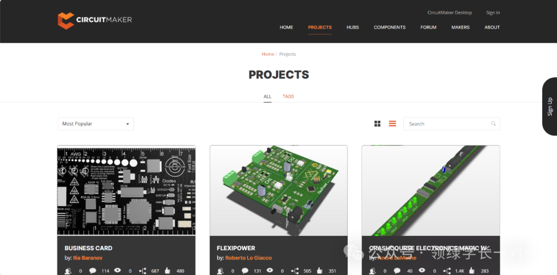Click likes thumb icon on Business Card
Screen dimensions: 557x275
pos(167,271)
